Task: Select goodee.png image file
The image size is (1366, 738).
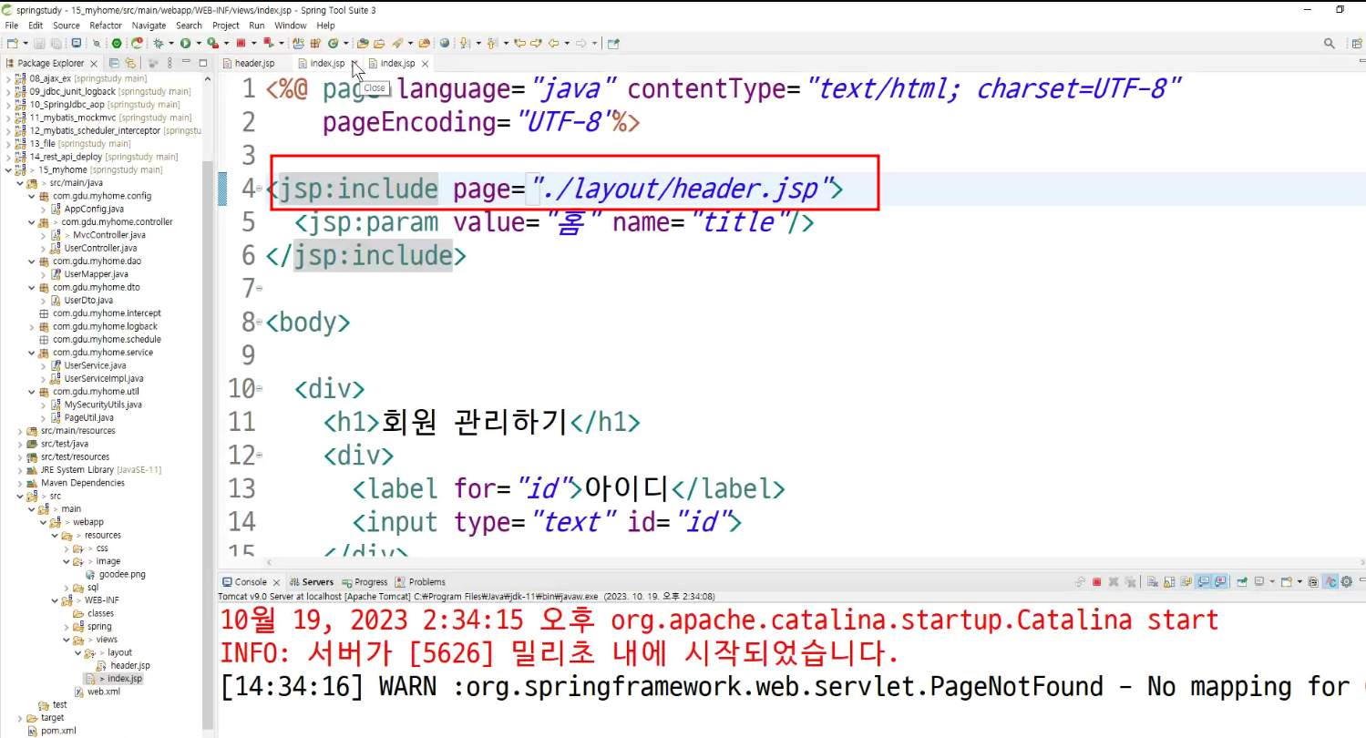Action: tap(122, 575)
